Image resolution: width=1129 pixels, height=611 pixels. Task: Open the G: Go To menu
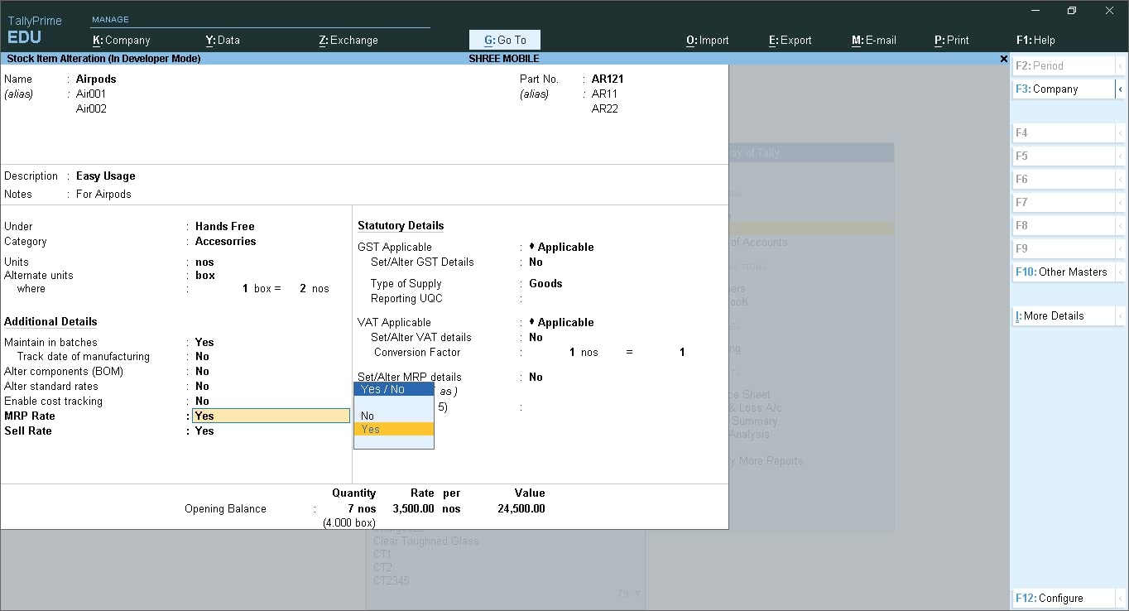[504, 39]
